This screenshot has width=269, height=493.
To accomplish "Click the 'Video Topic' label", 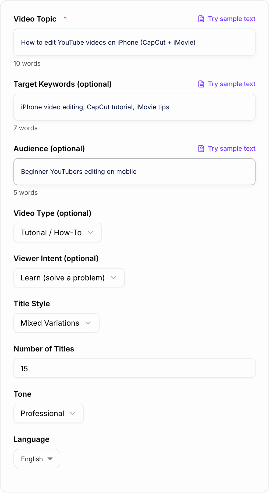I will 35,19.
